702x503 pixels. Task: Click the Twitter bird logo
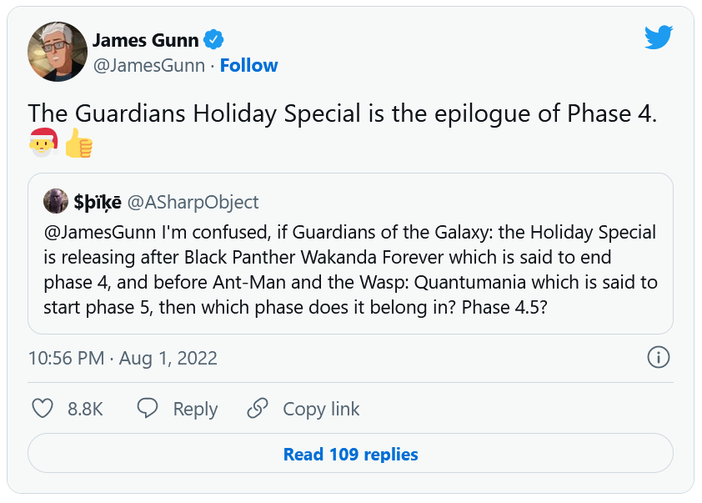(x=659, y=37)
